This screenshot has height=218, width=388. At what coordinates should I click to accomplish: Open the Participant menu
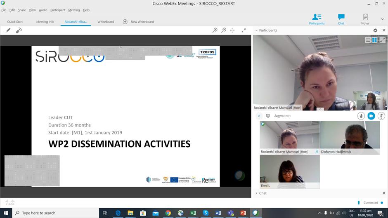[58, 10]
